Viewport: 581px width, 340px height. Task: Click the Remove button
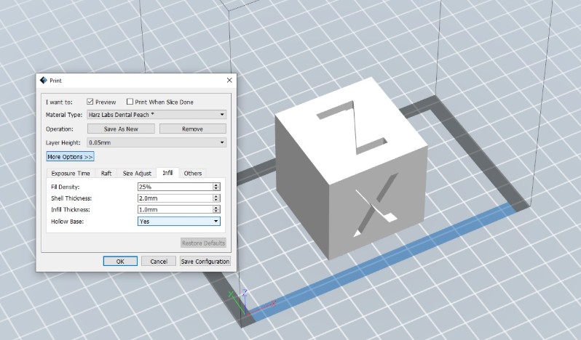tap(193, 129)
